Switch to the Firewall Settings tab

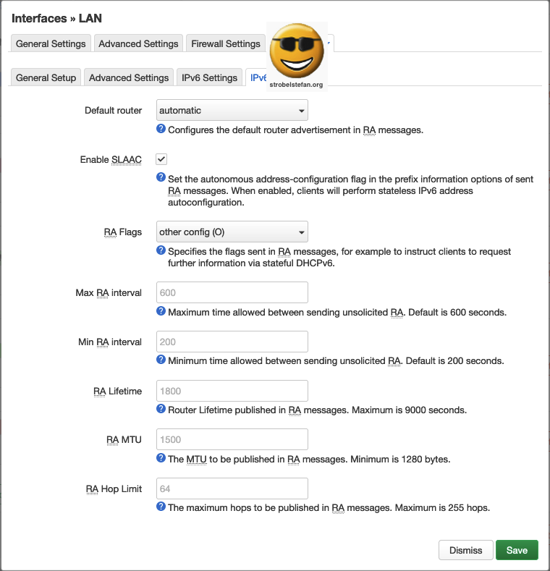click(226, 43)
